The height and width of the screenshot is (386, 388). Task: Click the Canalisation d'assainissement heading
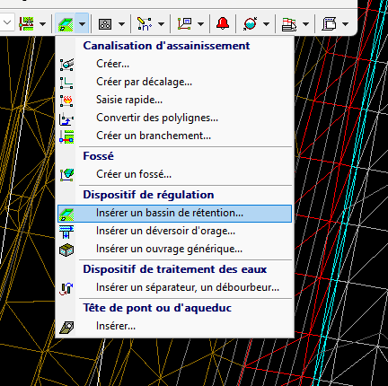tap(166, 46)
